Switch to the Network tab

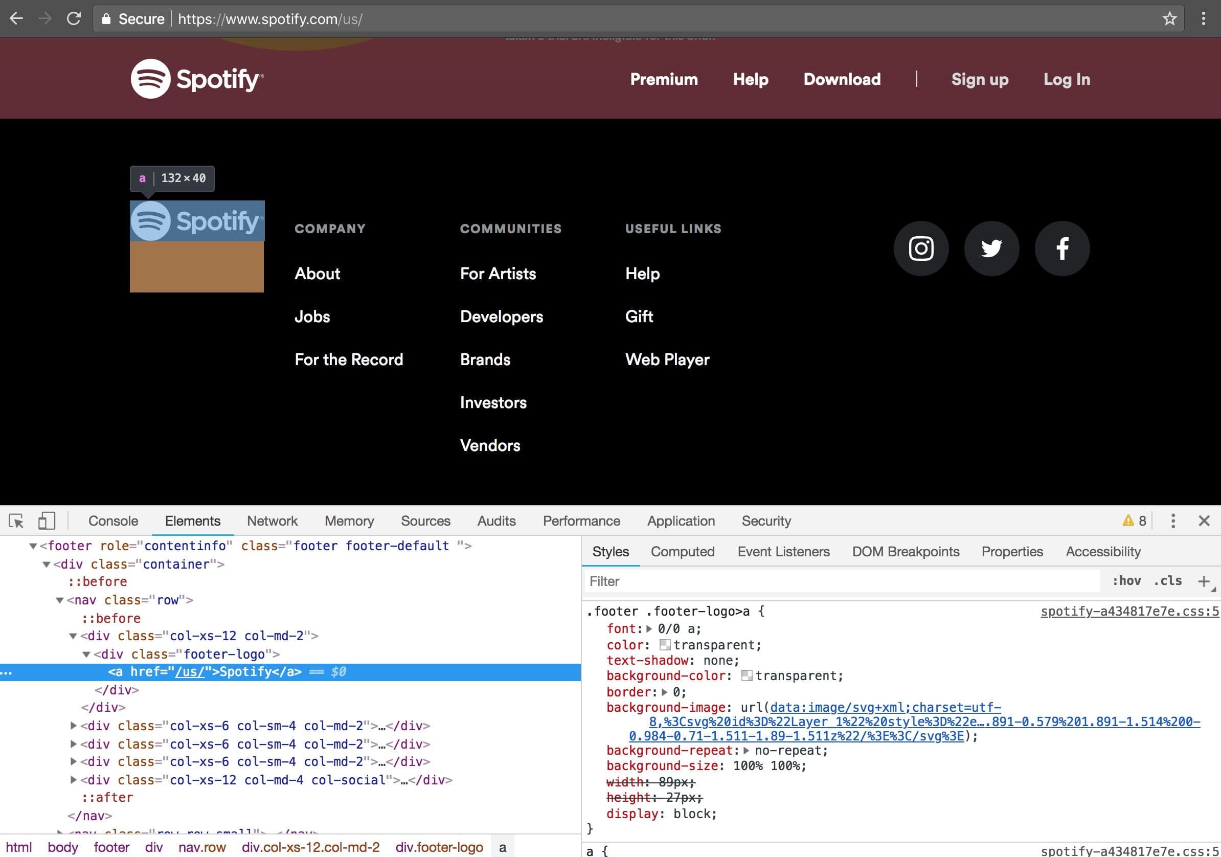coord(272,521)
